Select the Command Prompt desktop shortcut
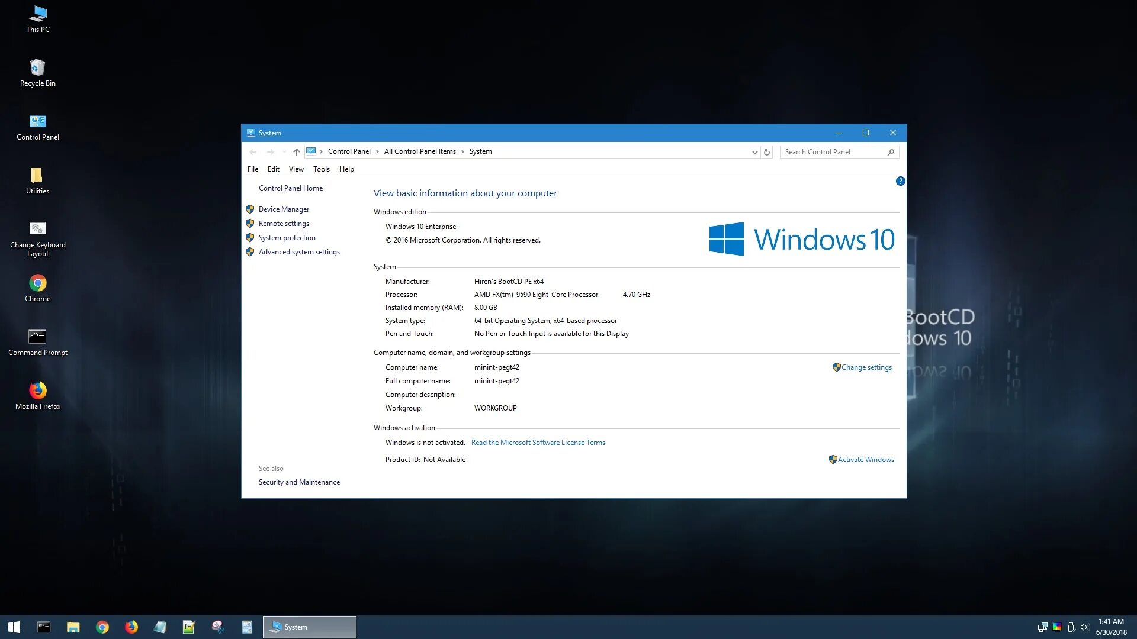The height and width of the screenshot is (639, 1137). (x=37, y=342)
